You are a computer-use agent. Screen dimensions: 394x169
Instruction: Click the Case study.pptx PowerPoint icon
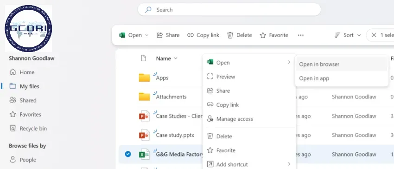(144, 135)
